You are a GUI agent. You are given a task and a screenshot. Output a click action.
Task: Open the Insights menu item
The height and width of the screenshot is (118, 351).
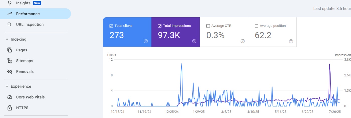35,3
